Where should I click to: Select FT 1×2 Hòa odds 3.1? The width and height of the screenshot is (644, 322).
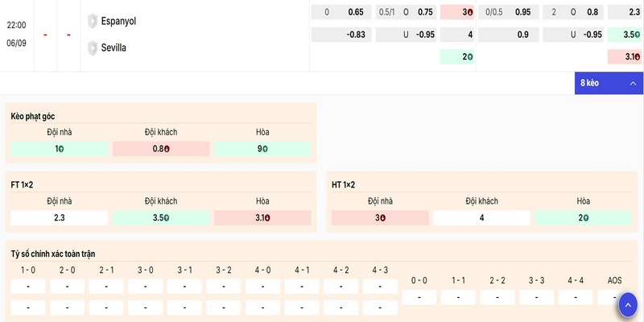coord(262,217)
